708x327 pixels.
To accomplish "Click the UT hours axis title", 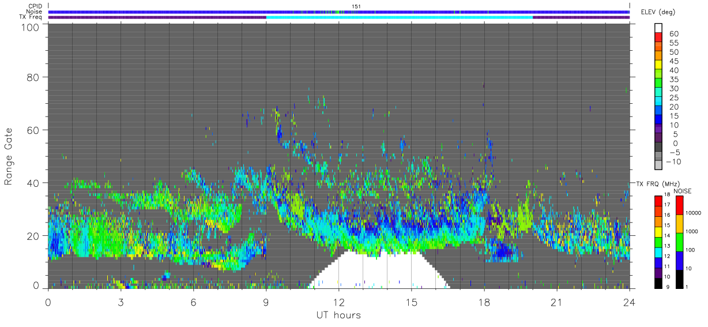I will click(x=338, y=315).
